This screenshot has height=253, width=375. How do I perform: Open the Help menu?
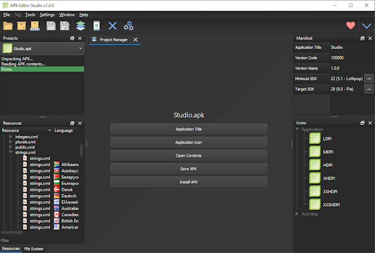[x=84, y=14]
